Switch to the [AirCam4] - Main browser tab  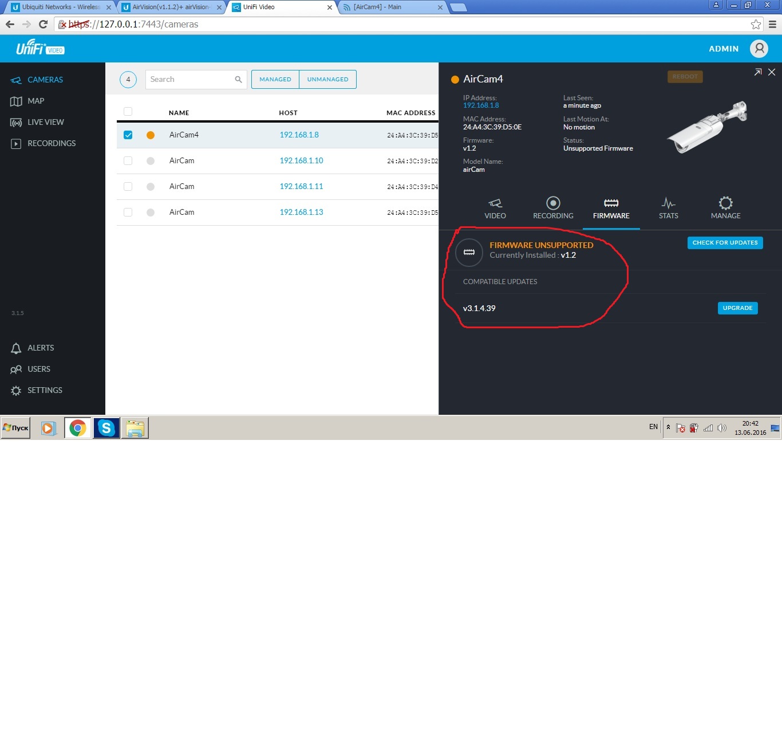pyautogui.click(x=392, y=7)
